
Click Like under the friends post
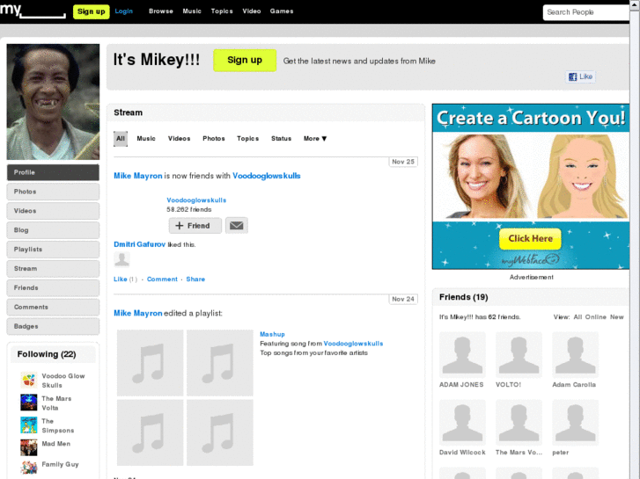[x=121, y=279]
